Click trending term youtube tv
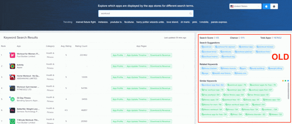This screenshot has width=292, height=124. 116,22
